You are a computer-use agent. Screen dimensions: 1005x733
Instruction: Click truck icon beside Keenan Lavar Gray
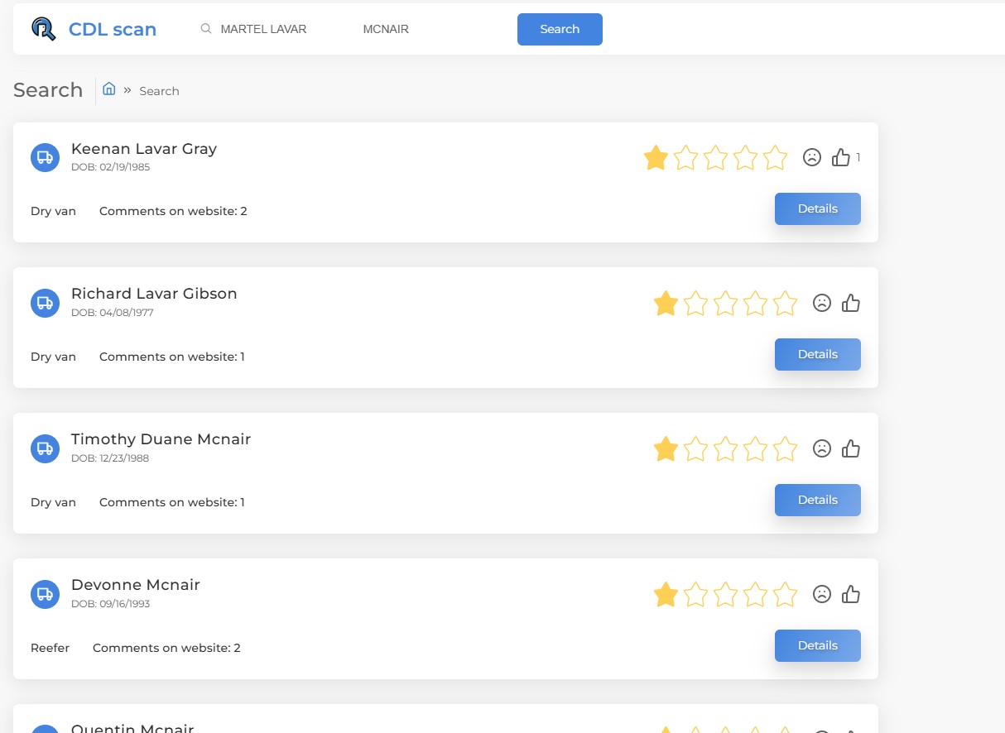[45, 157]
